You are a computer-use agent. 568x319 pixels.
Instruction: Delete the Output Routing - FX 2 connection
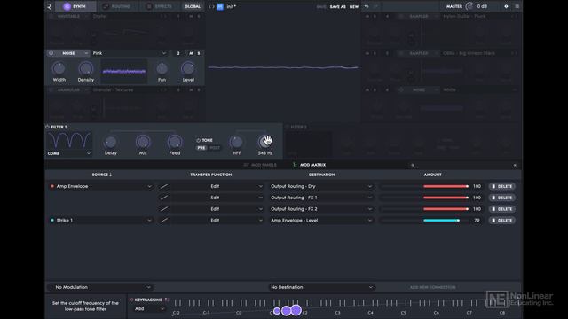tap(501, 209)
